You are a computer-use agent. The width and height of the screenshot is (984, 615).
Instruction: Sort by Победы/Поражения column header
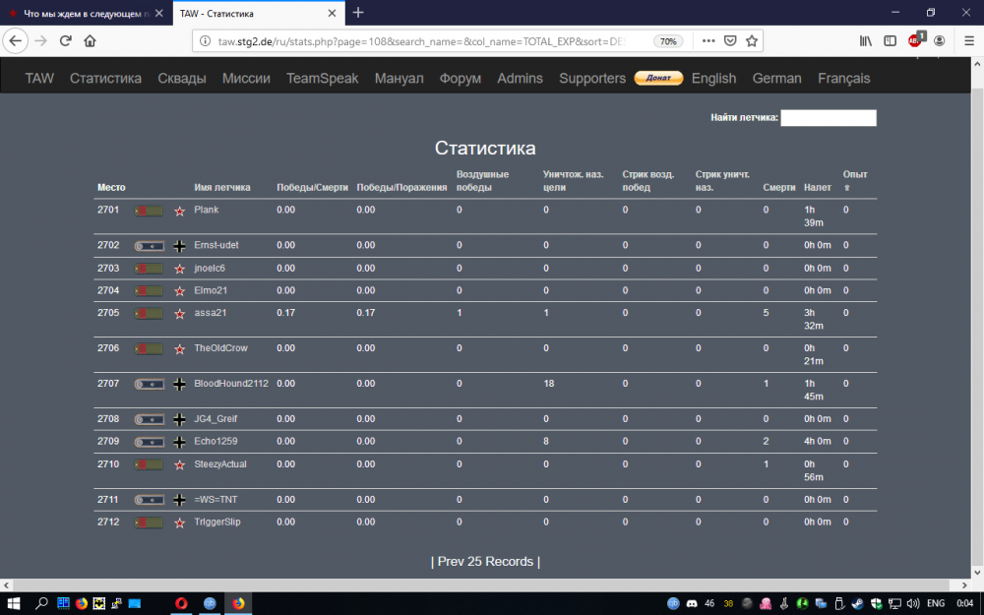click(401, 187)
